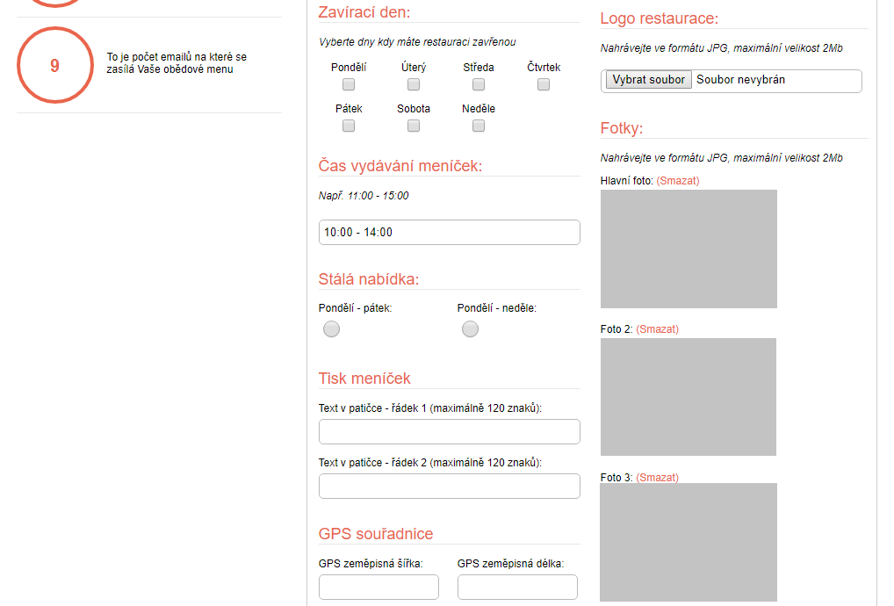Image resolution: width=894 pixels, height=606 pixels.
Task: Choose the Pondělí - neděle radio option
Action: 471,329
